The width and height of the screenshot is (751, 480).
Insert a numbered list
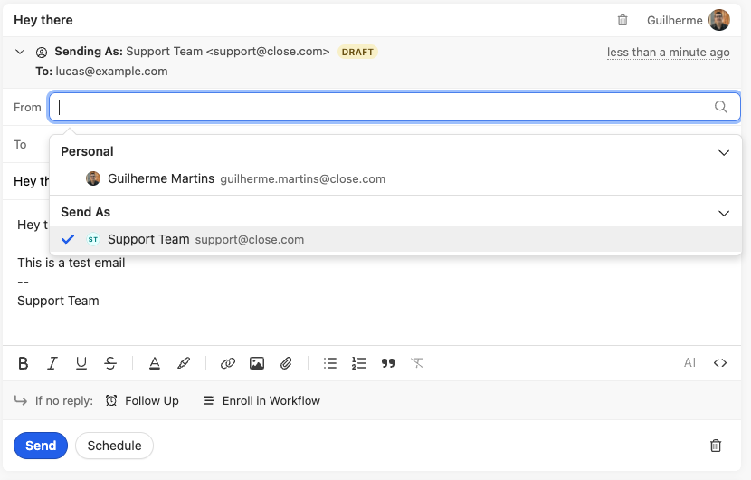358,363
